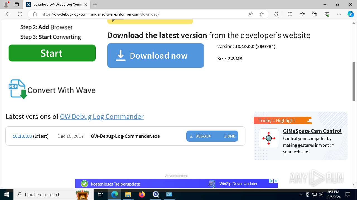View site information lock icon

pos(35,14)
